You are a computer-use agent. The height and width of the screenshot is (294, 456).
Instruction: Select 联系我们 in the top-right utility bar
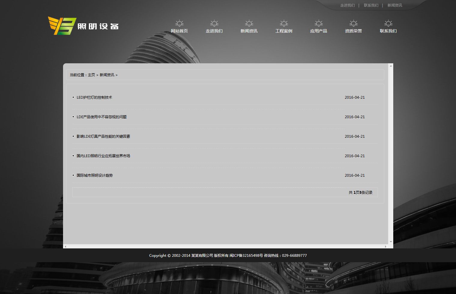click(x=371, y=5)
